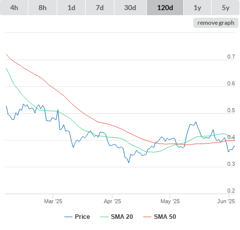Click the May '25 axis label
240x230 pixels.
click(x=170, y=201)
